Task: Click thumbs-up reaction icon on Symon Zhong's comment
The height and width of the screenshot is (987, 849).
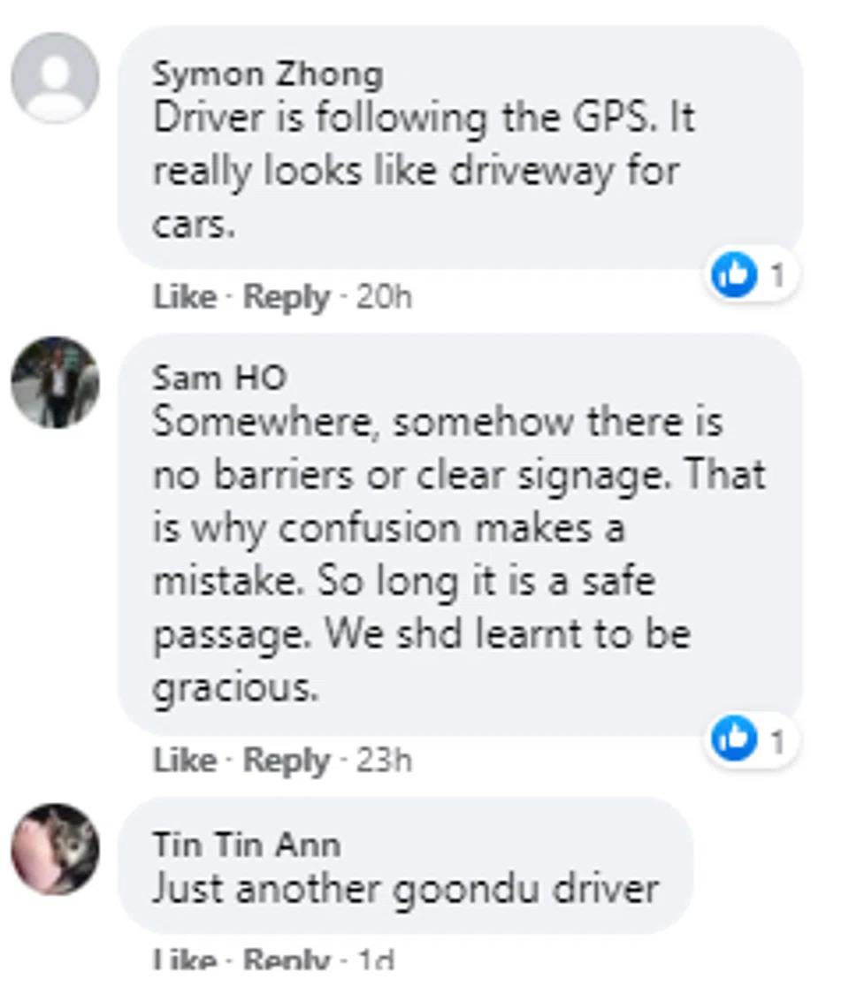Action: pos(735,276)
